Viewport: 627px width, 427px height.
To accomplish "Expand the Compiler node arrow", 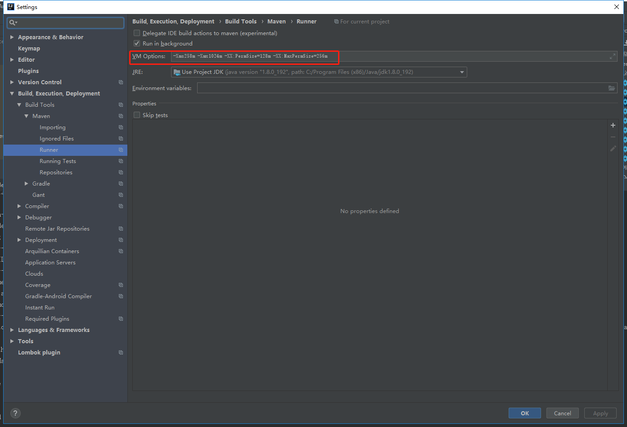I will [x=19, y=206].
